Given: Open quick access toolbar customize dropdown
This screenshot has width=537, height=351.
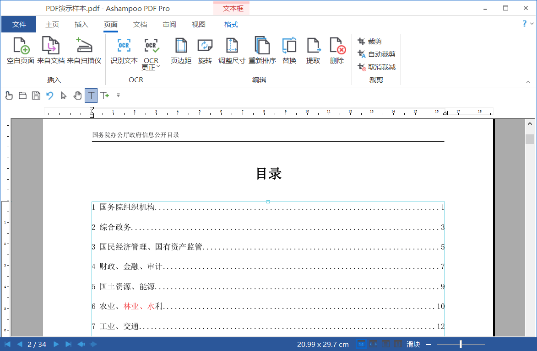Looking at the screenshot, I should (x=118, y=96).
